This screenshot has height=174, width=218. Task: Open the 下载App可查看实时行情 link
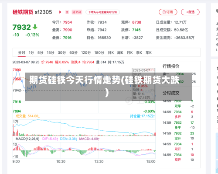coord(102,12)
